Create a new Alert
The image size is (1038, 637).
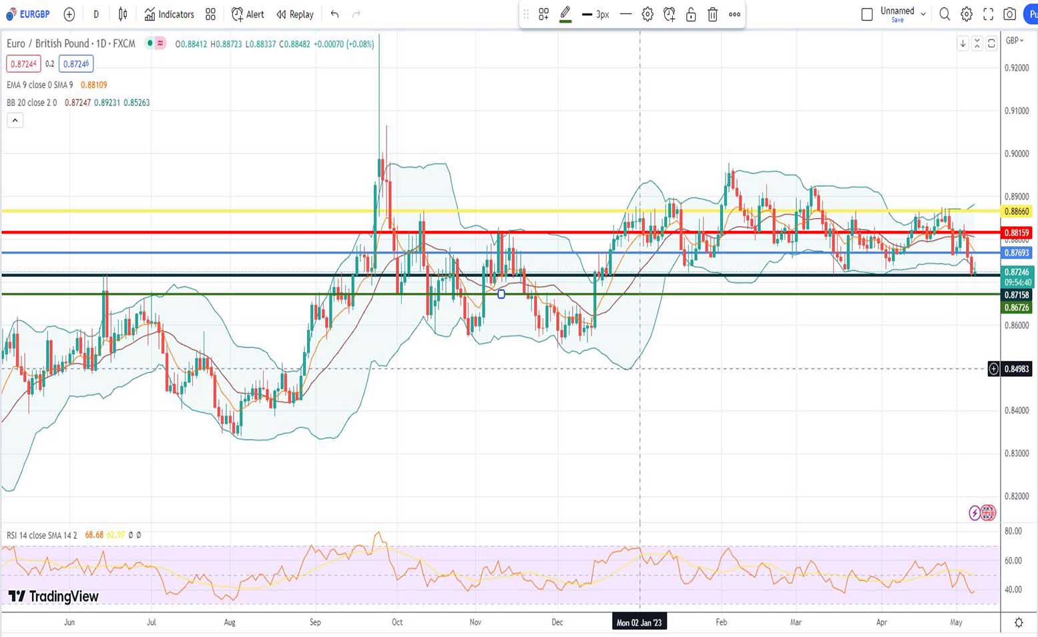248,14
